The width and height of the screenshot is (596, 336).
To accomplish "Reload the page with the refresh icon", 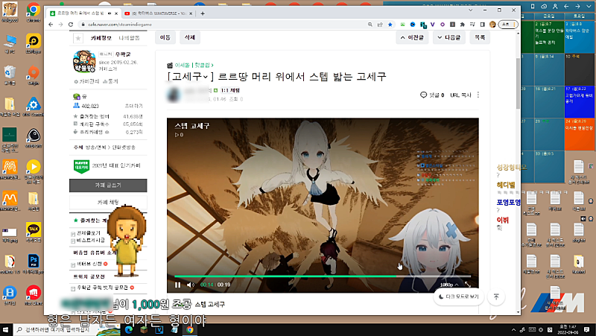I will click(71, 25).
